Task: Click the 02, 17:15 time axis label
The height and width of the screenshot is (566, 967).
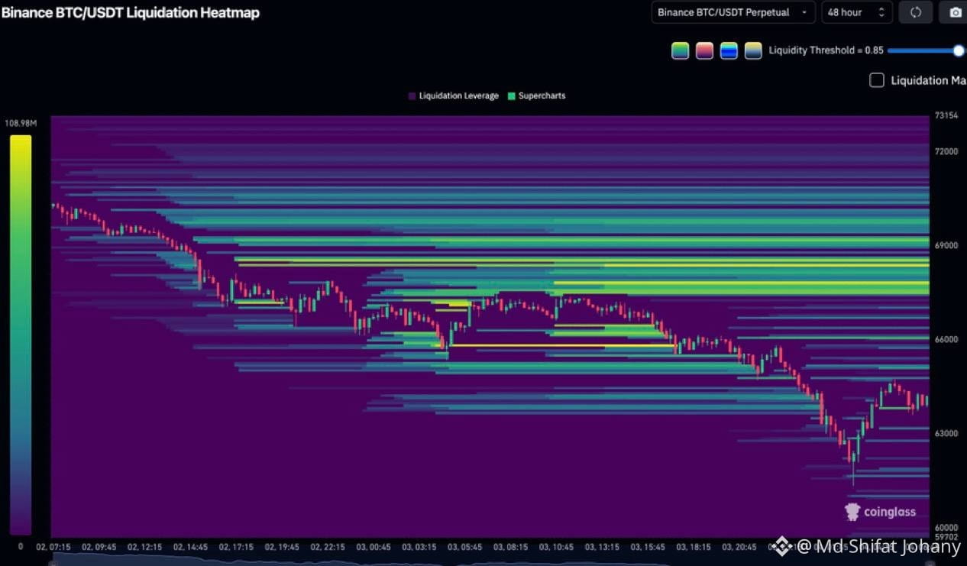Action: pyautogui.click(x=236, y=548)
